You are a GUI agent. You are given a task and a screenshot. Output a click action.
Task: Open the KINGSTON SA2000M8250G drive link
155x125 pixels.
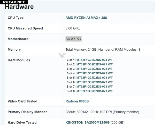tap(89, 122)
